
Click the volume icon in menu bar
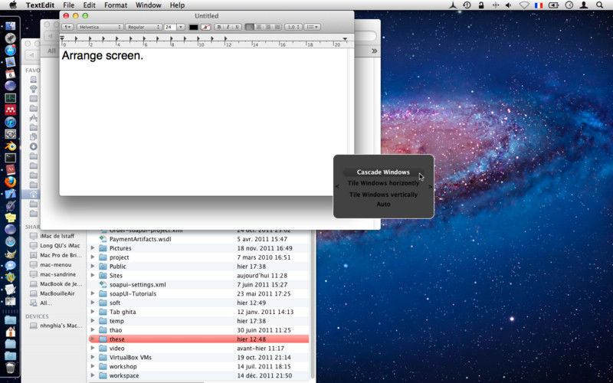coord(508,5)
